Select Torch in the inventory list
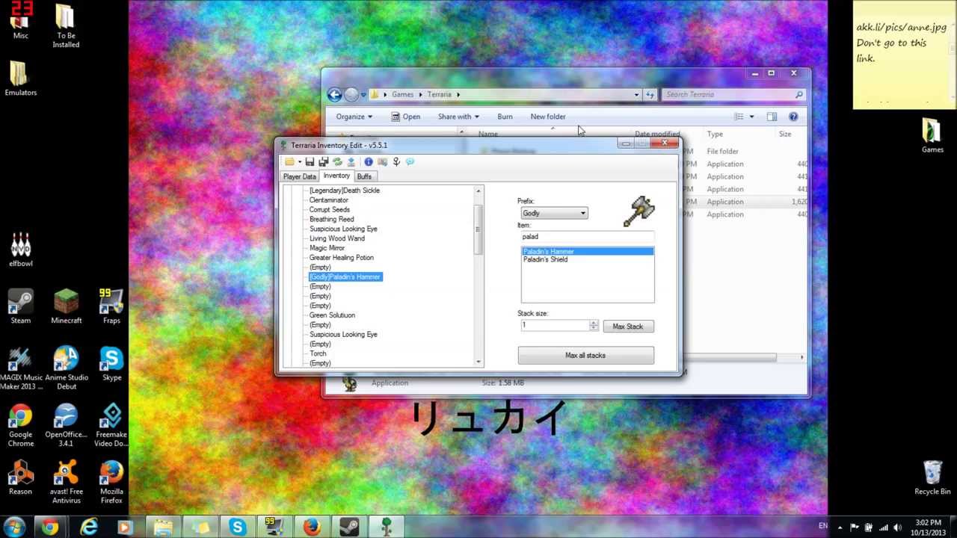This screenshot has height=538, width=957. coord(318,353)
